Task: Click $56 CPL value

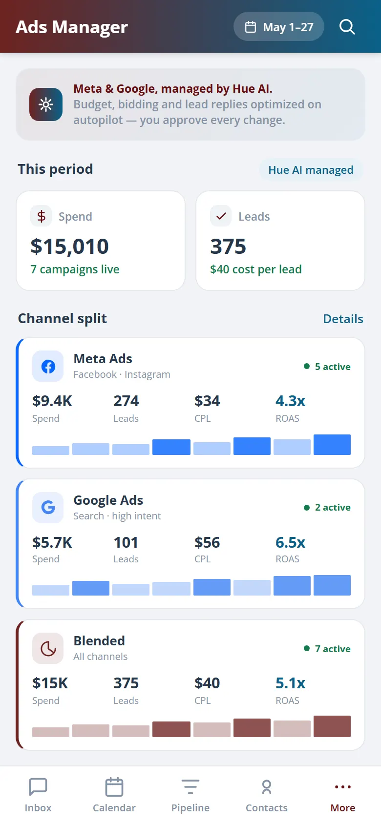Action: tap(207, 543)
